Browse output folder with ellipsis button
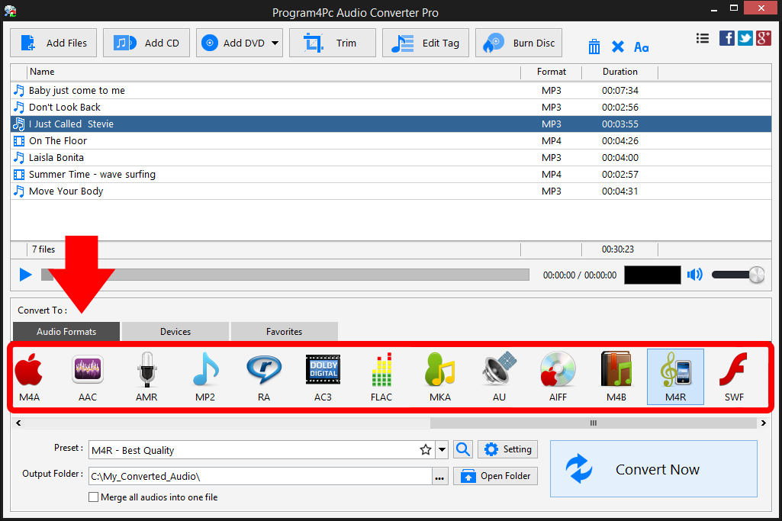This screenshot has width=782, height=521. 439,477
